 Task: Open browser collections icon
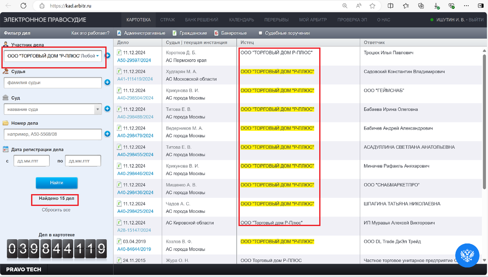tap(421, 6)
